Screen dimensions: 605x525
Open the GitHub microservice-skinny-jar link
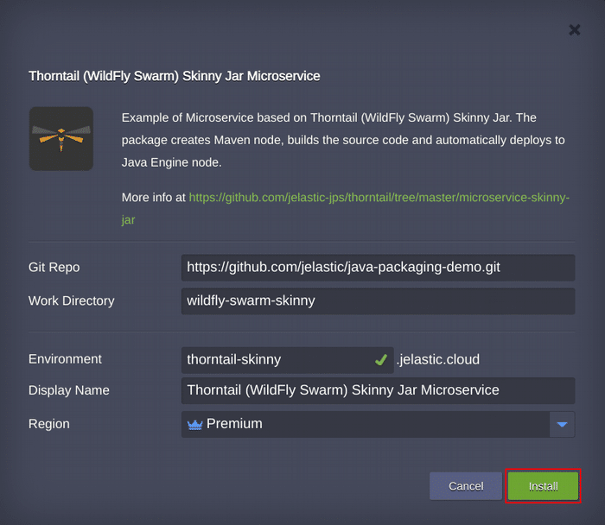(x=379, y=198)
